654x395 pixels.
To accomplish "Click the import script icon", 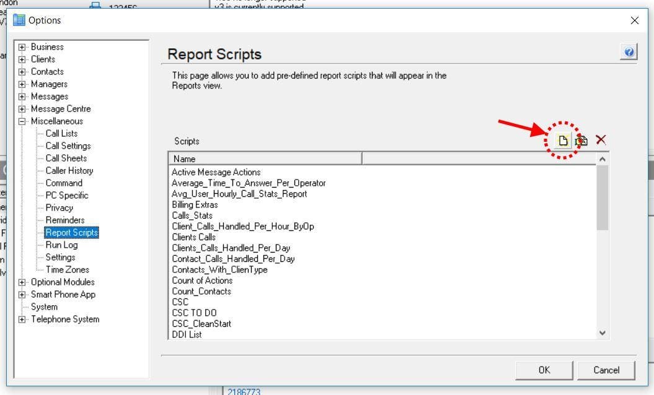I will [x=581, y=141].
